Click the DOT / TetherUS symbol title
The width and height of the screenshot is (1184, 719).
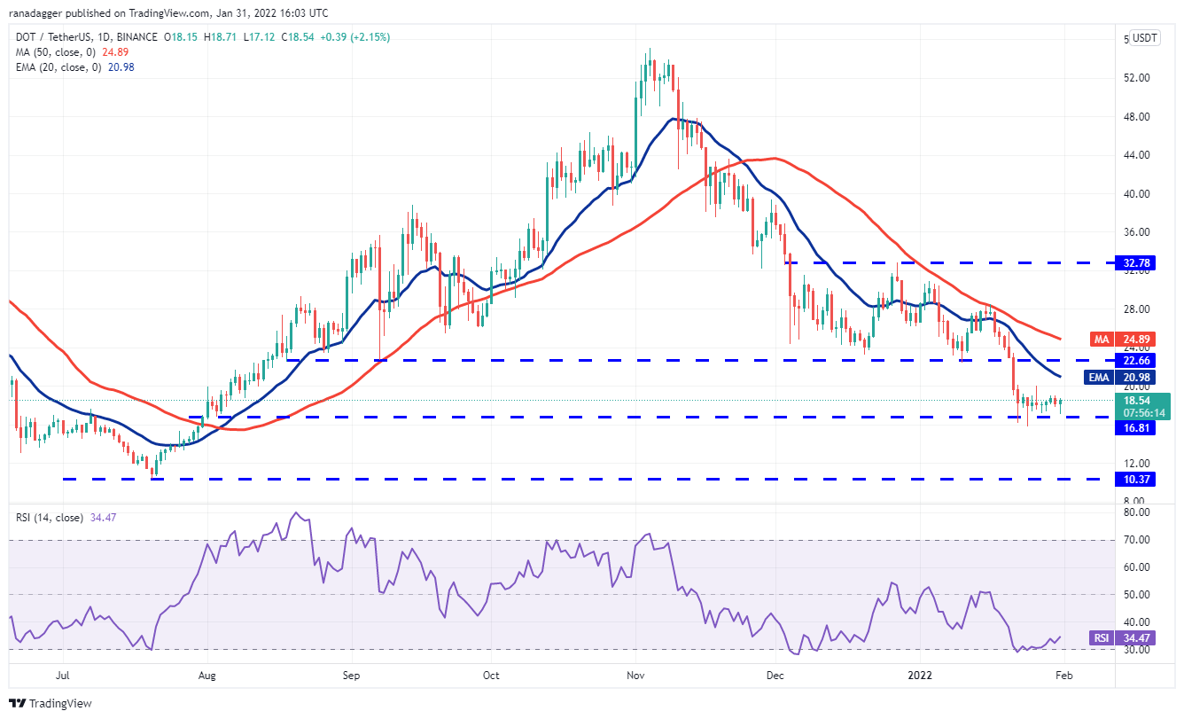[x=53, y=37]
